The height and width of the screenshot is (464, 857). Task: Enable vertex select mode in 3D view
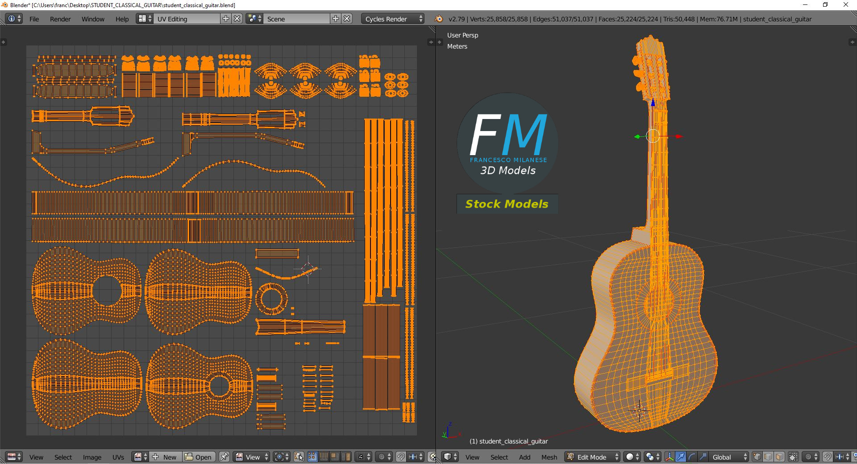click(x=757, y=457)
